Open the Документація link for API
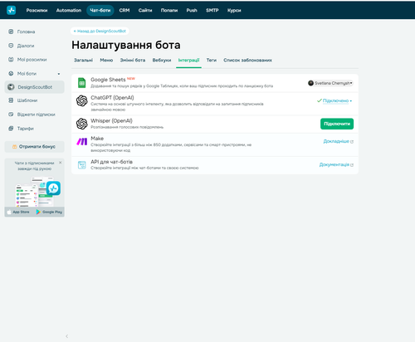The image size is (415, 342). (x=334, y=164)
